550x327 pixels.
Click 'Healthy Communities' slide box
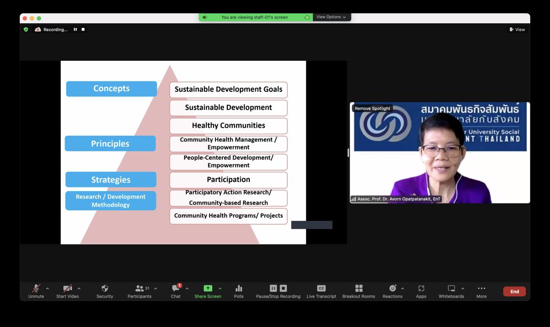click(x=228, y=126)
